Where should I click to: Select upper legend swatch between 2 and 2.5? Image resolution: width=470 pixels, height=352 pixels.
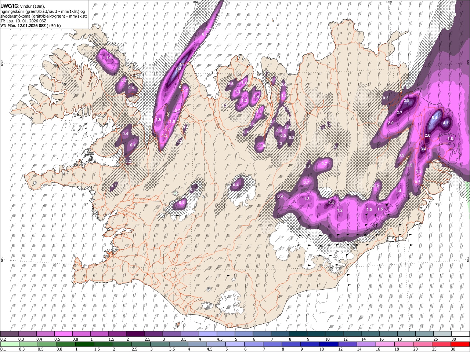(135, 334)
